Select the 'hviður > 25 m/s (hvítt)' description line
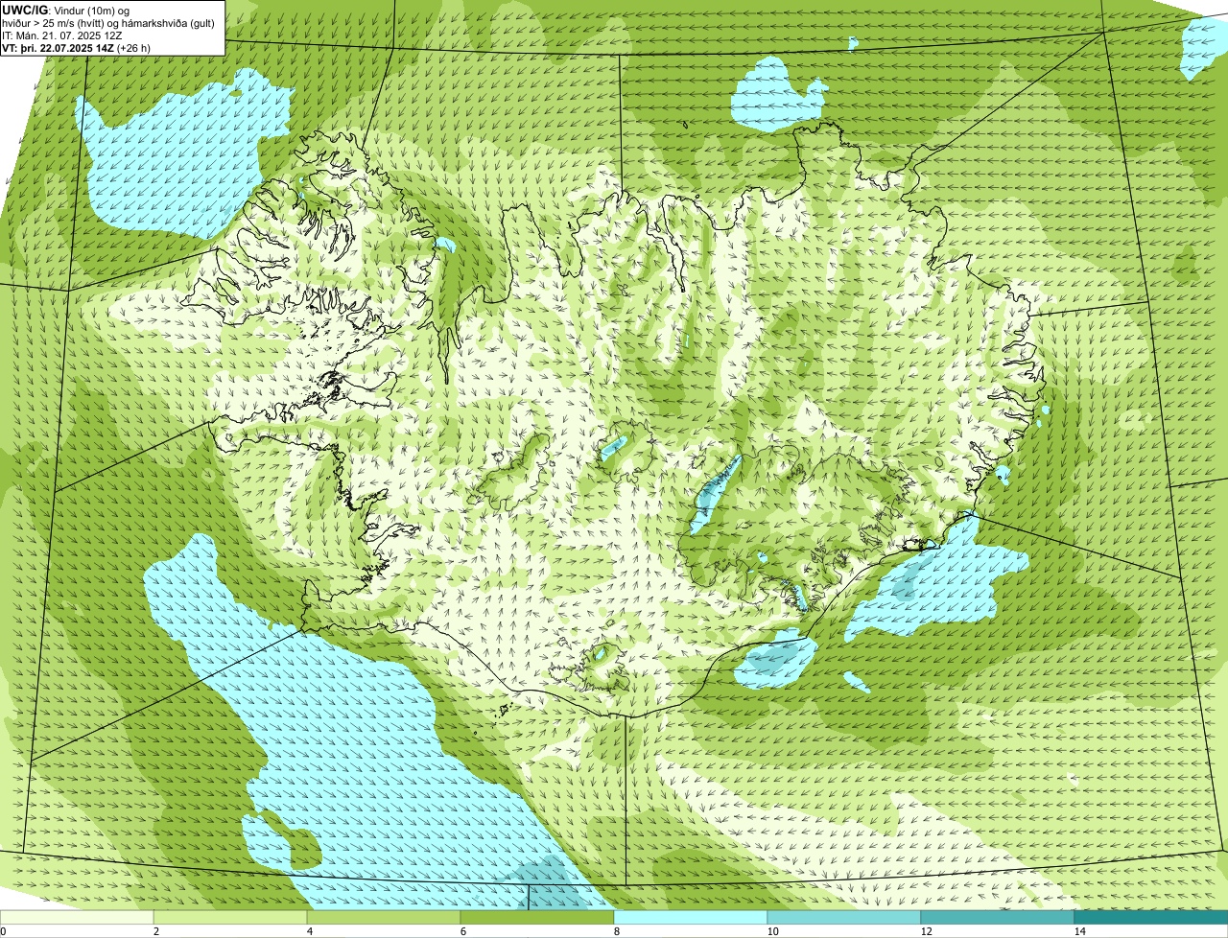Image resolution: width=1228 pixels, height=938 pixels. pyautogui.click(x=110, y=22)
